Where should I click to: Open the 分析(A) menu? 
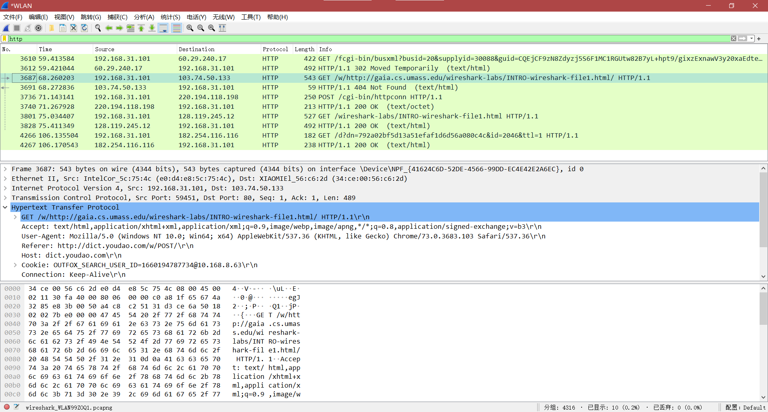tap(144, 17)
